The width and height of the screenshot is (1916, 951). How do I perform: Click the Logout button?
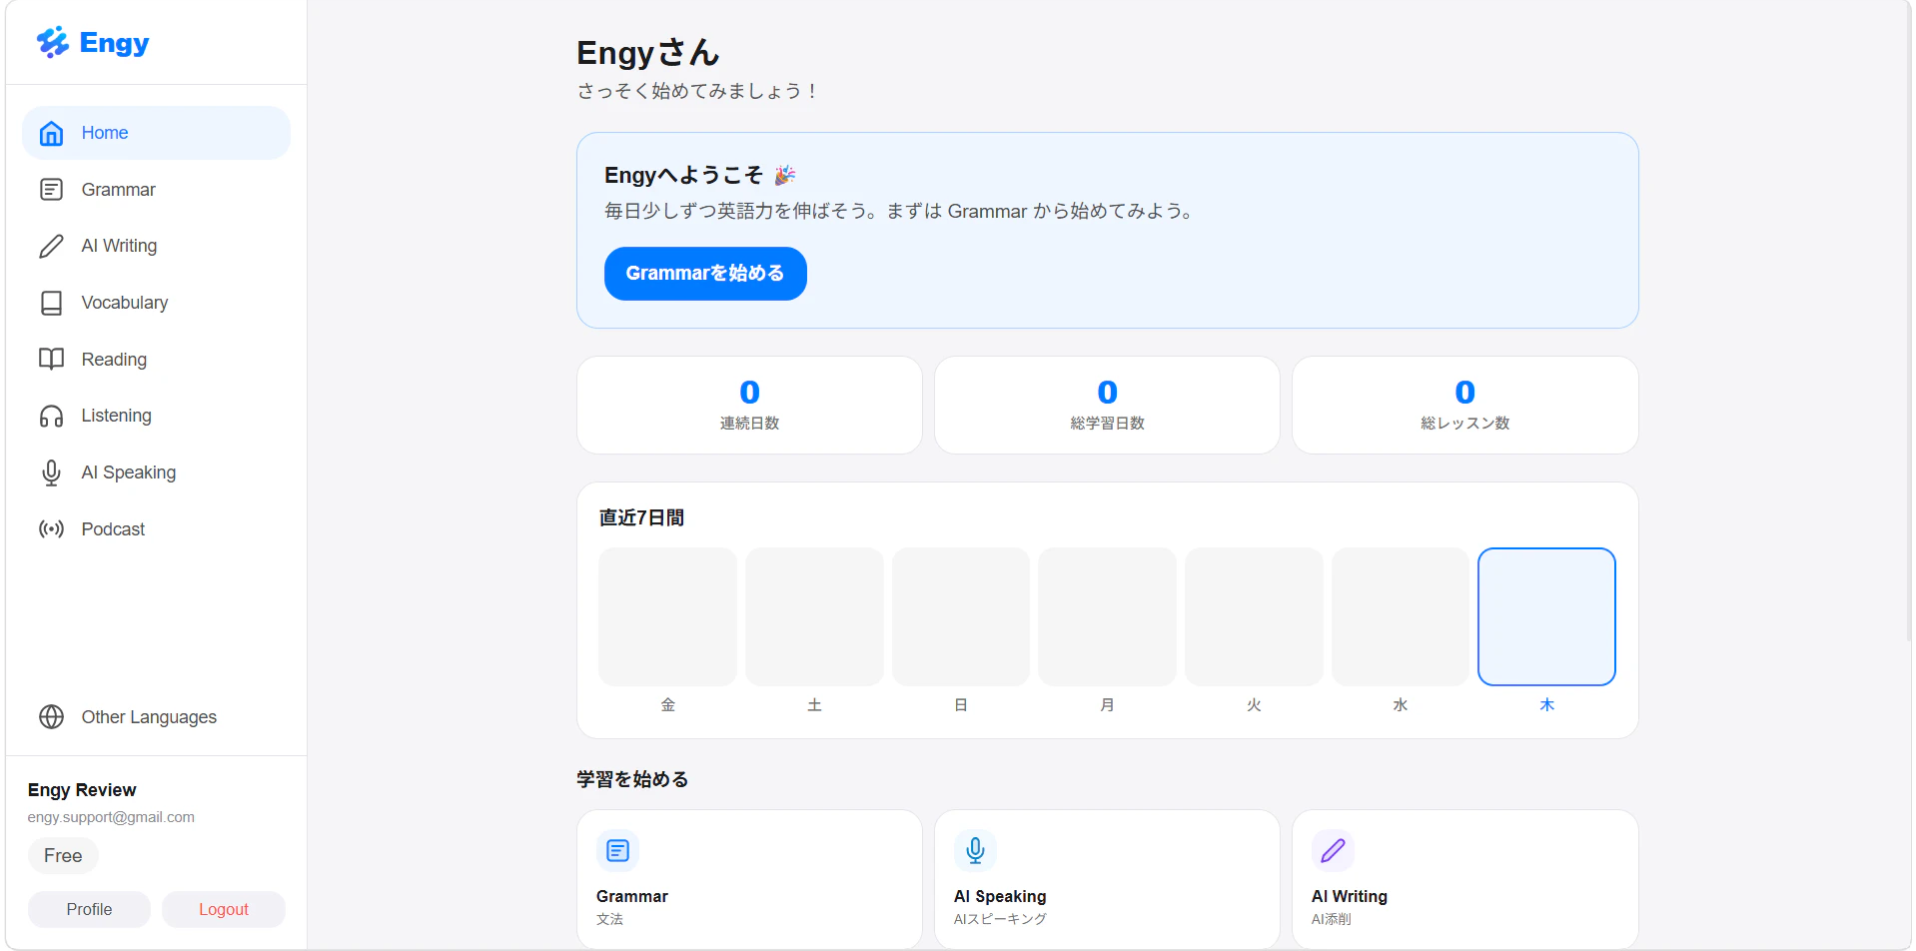(x=224, y=909)
